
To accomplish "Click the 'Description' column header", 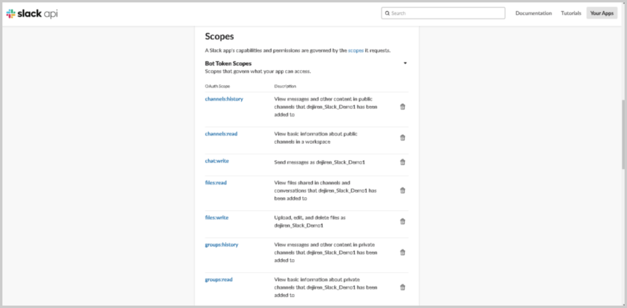I will pyautogui.click(x=285, y=86).
